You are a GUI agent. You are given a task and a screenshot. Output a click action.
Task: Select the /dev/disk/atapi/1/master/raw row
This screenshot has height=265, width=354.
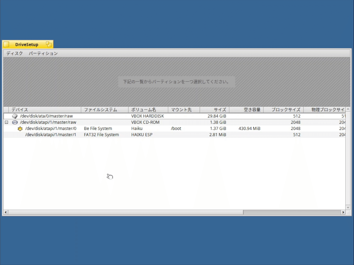174,122
